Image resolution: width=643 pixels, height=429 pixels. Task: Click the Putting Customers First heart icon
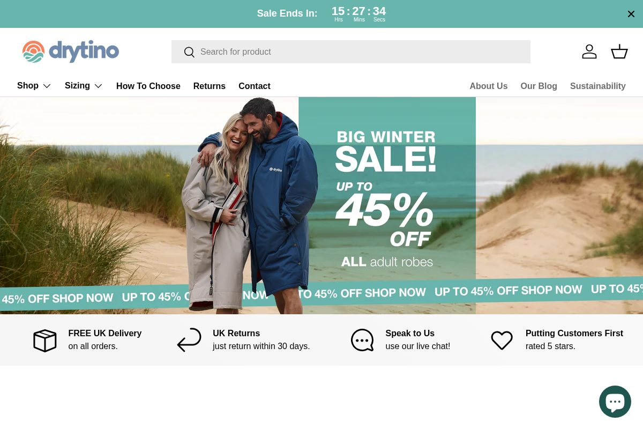click(x=502, y=340)
